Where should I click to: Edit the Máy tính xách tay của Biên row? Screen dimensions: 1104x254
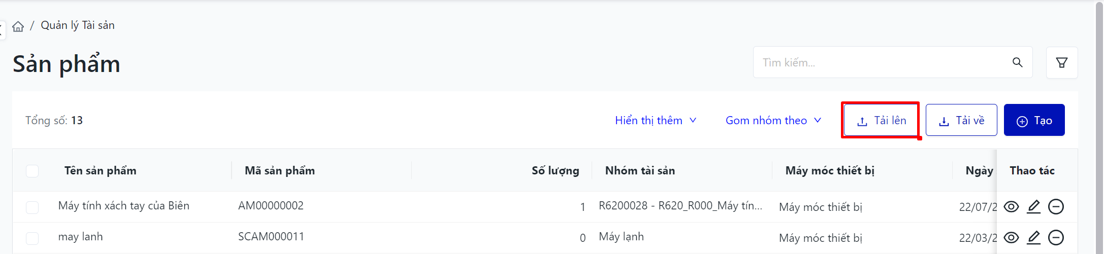click(x=1033, y=207)
